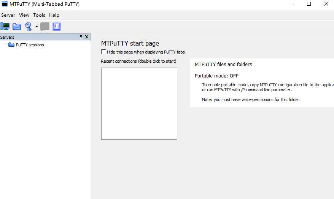The width and height of the screenshot is (334, 199).
Task: Maximize the MTPuTTY window
Action: (309, 4)
